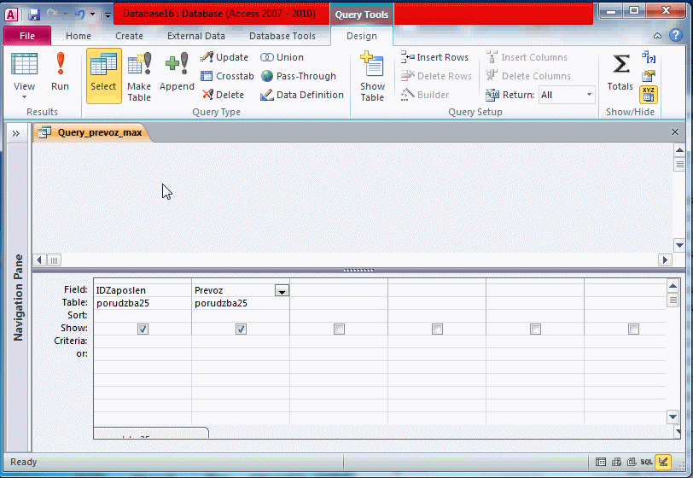Click the Criteria cell under IDZaposlen
The height and width of the screenshot is (478, 693).
click(x=143, y=341)
